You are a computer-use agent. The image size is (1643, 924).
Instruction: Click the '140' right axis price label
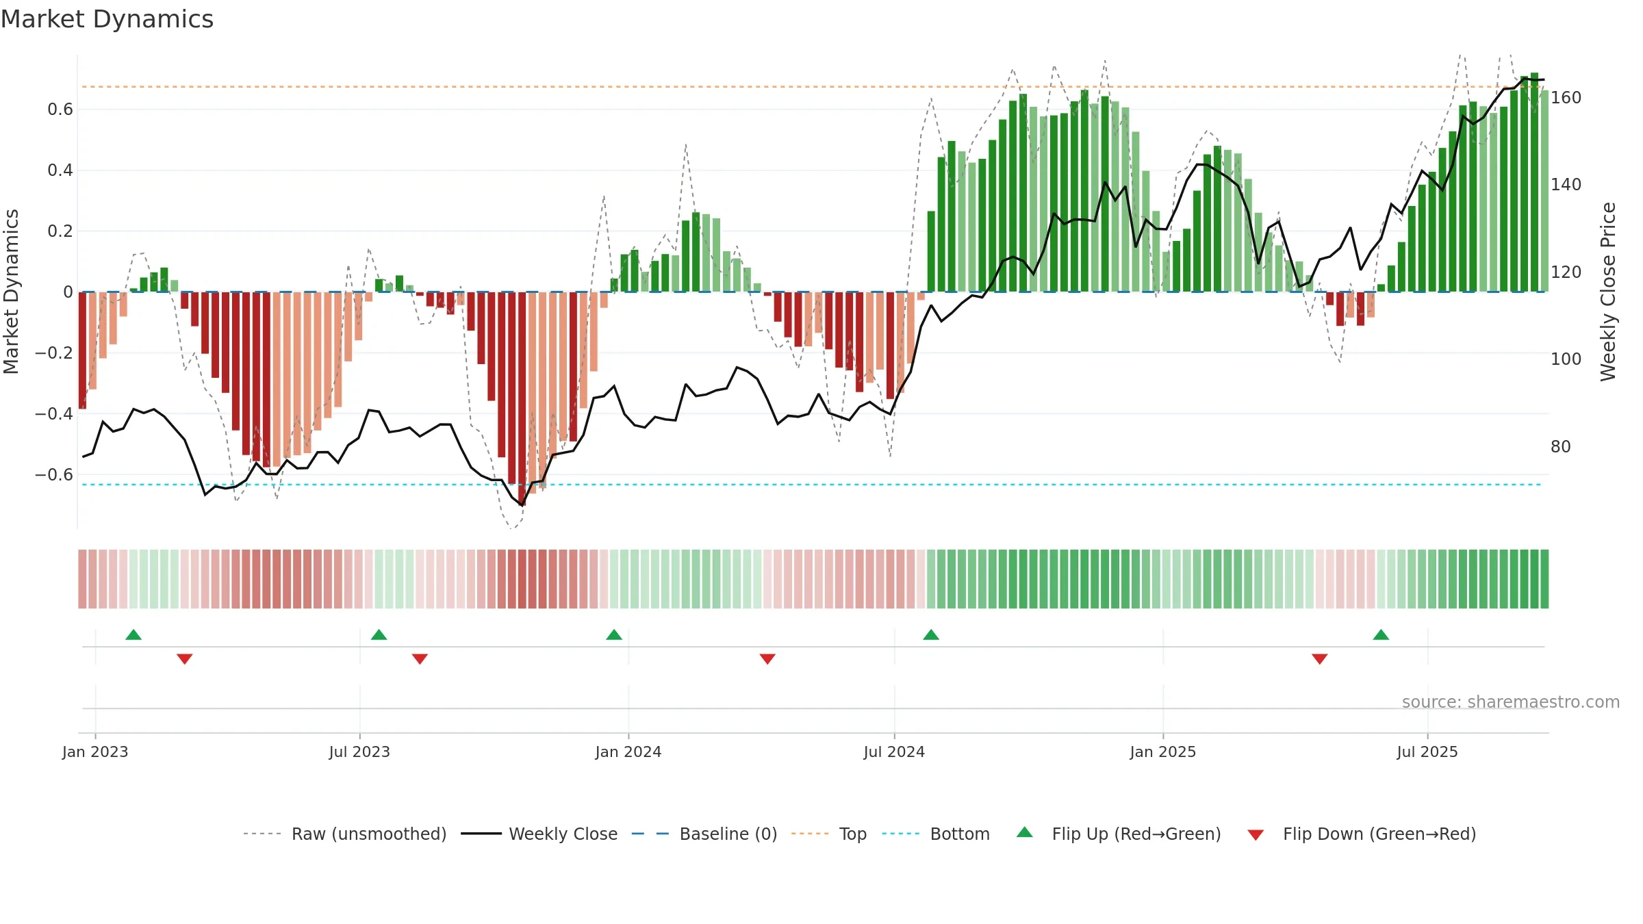coord(1566,185)
